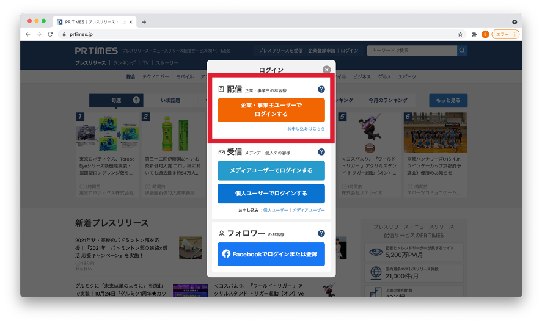Open a new browser tab
This screenshot has height=323, width=542.
tap(144, 22)
